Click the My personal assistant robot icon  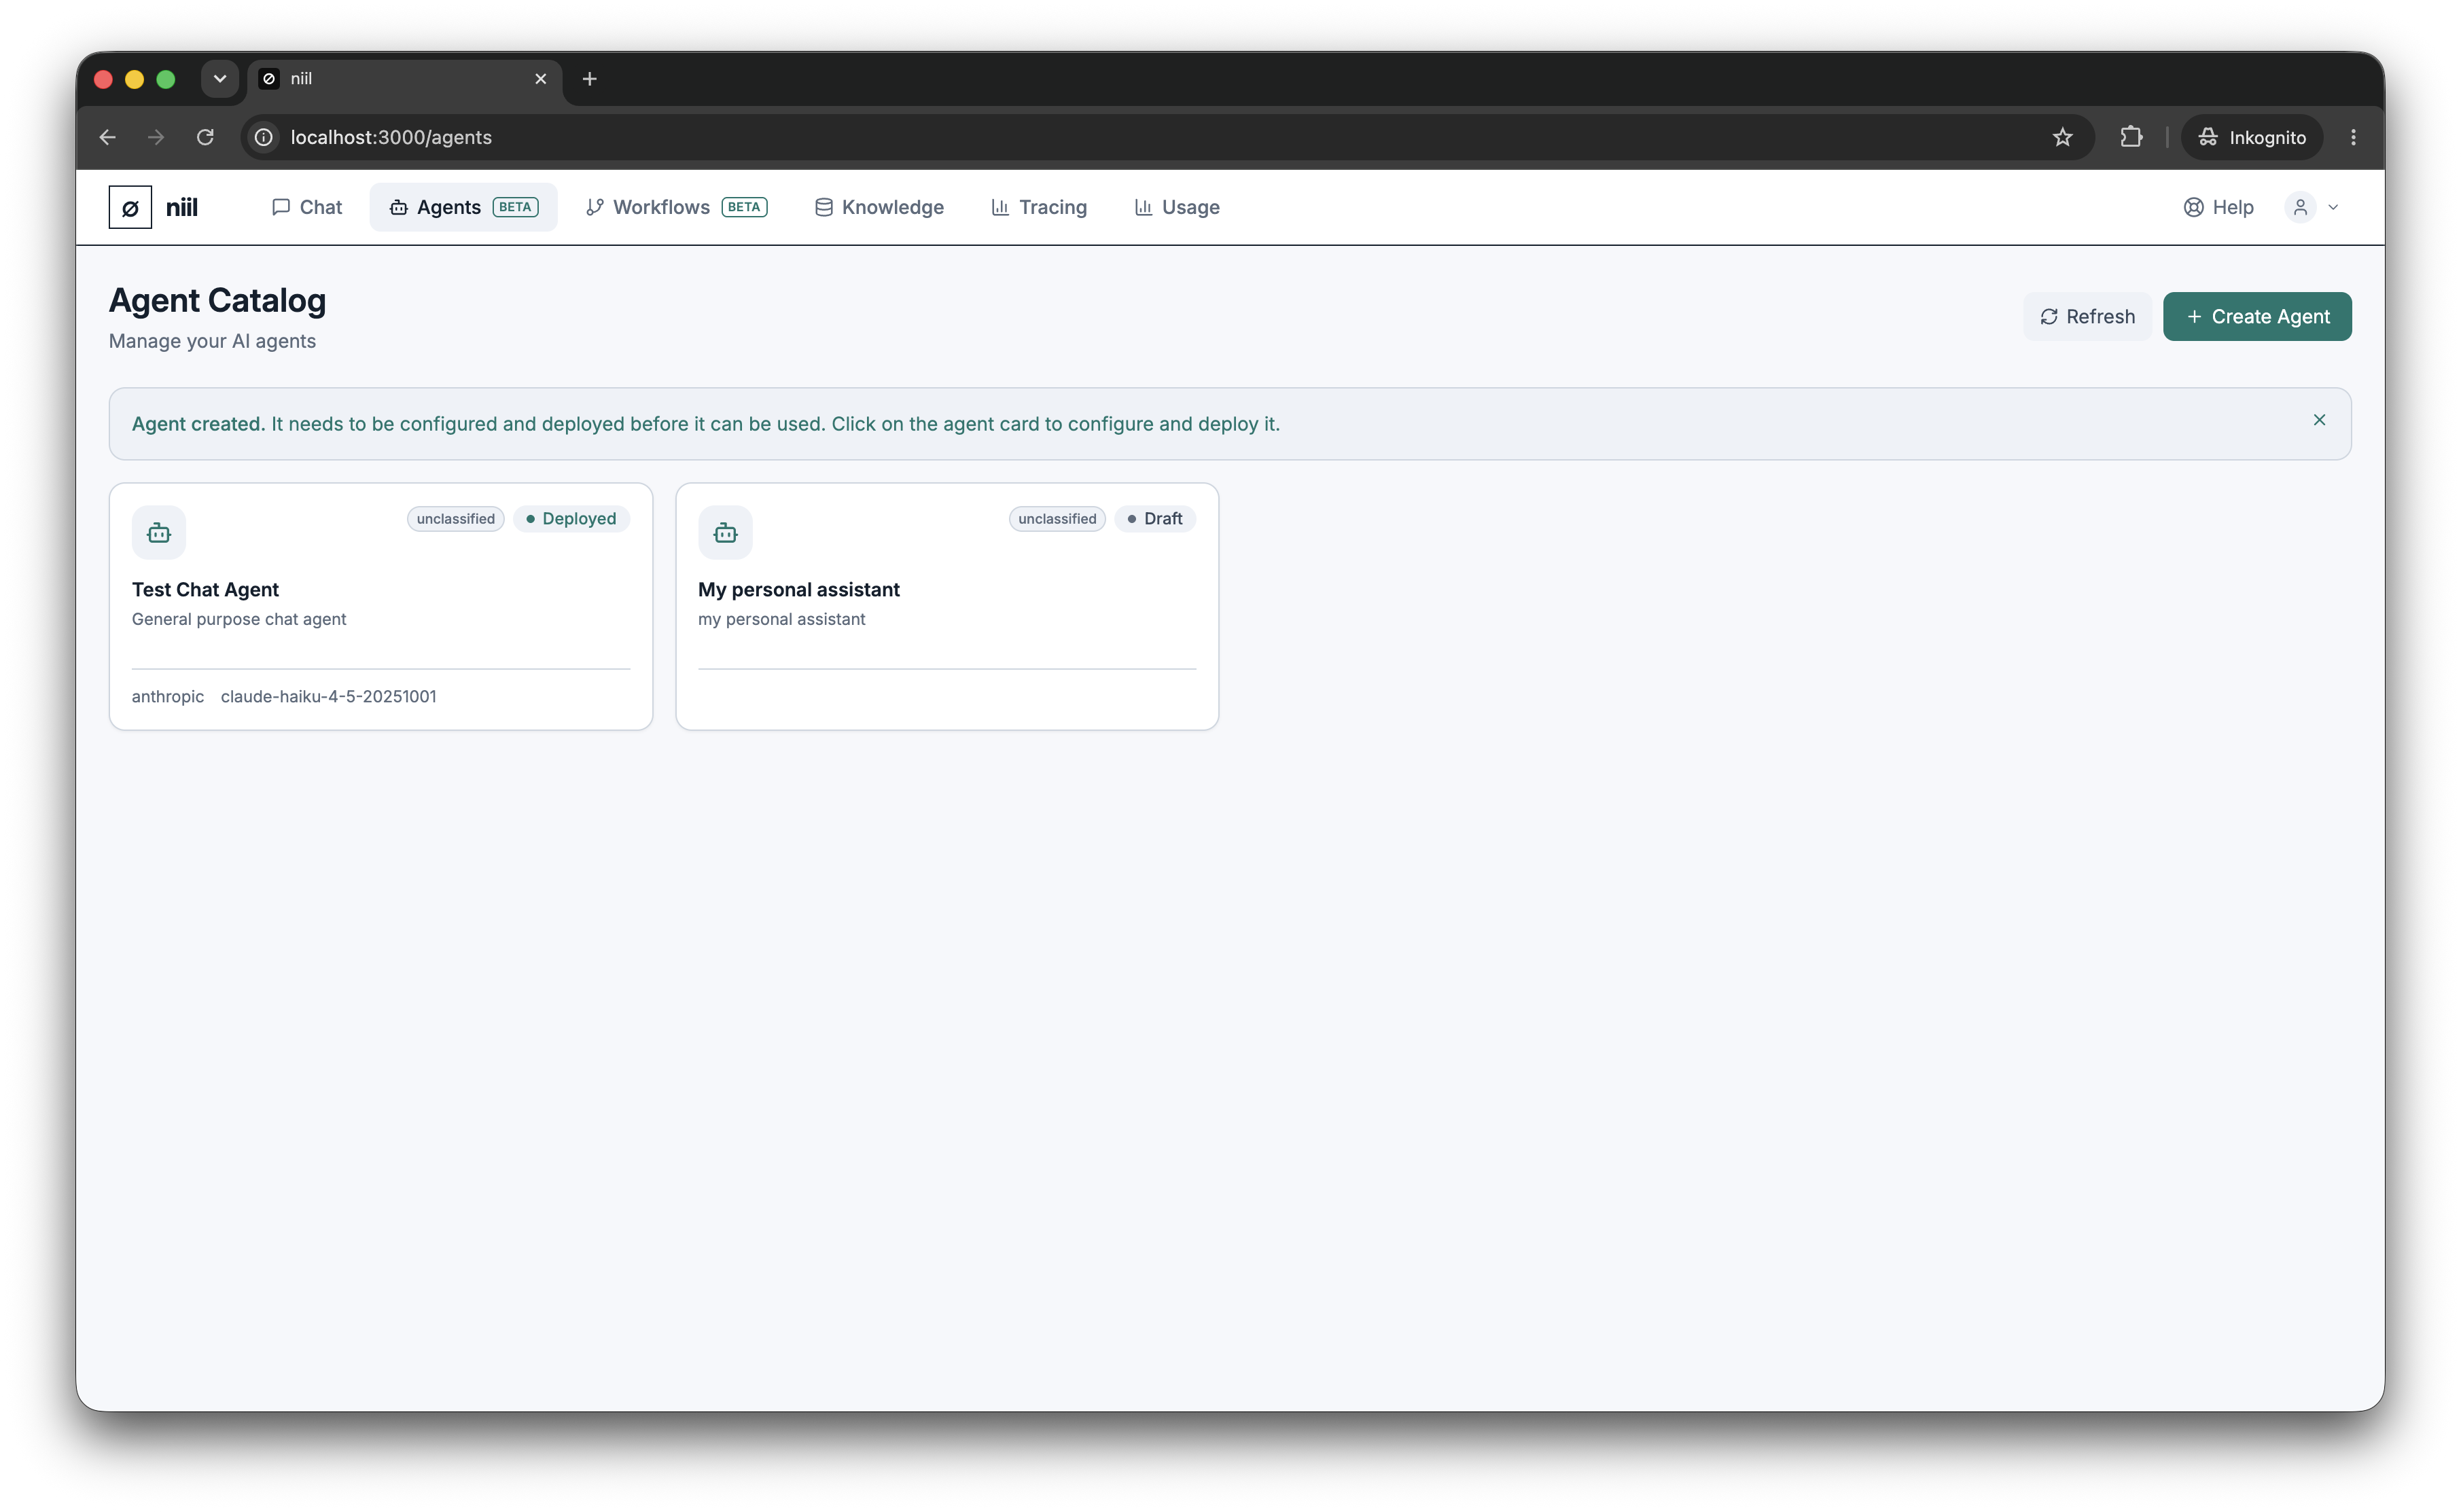tap(725, 533)
